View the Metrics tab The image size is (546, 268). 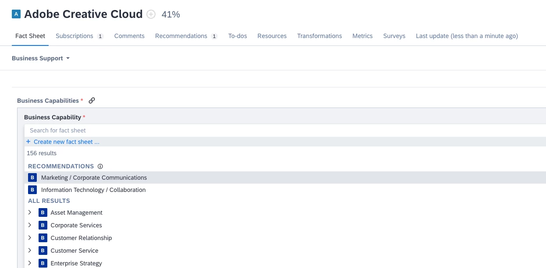click(x=362, y=36)
